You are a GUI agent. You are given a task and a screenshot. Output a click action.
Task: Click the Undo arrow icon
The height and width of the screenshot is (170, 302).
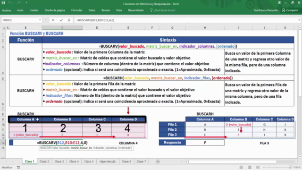tap(10, 3)
